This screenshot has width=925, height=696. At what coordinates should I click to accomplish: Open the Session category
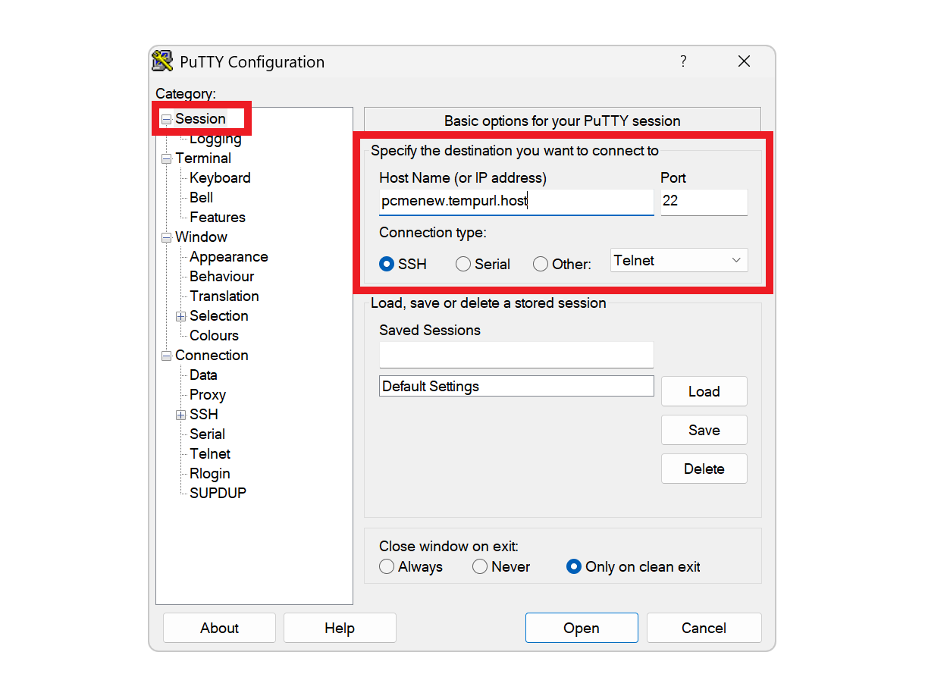click(x=200, y=118)
